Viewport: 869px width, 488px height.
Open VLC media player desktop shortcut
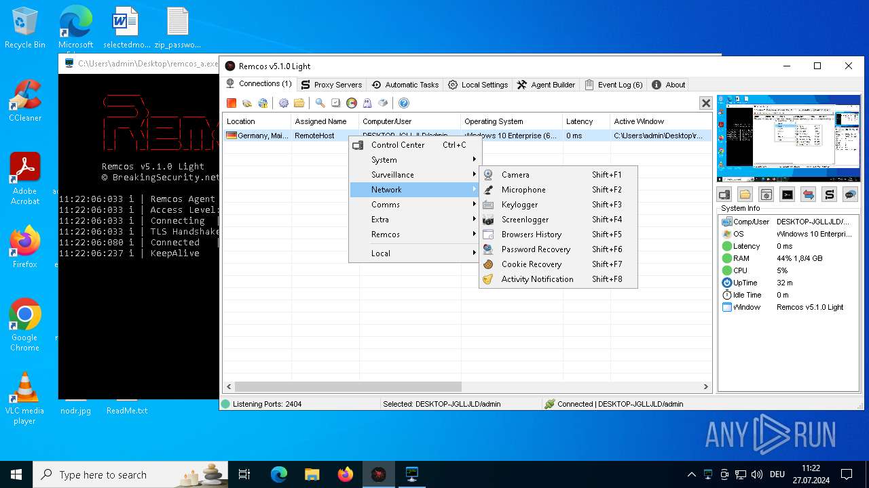click(25, 399)
